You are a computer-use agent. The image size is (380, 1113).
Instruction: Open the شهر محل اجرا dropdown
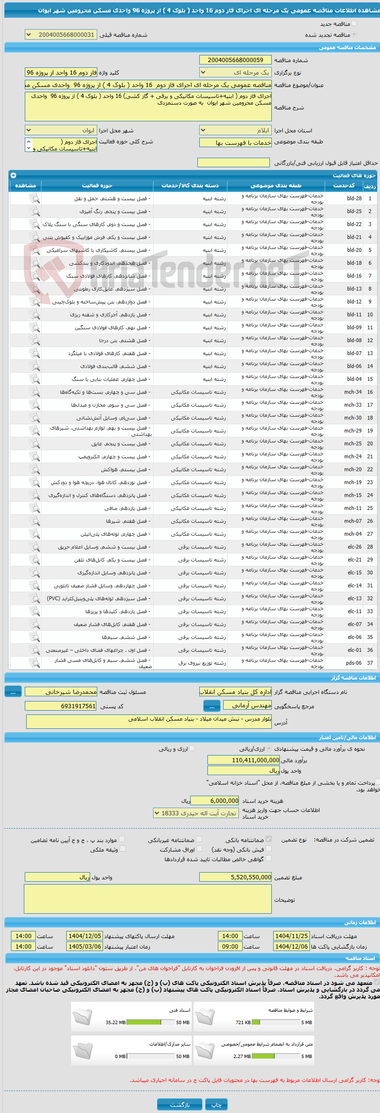[x=61, y=130]
